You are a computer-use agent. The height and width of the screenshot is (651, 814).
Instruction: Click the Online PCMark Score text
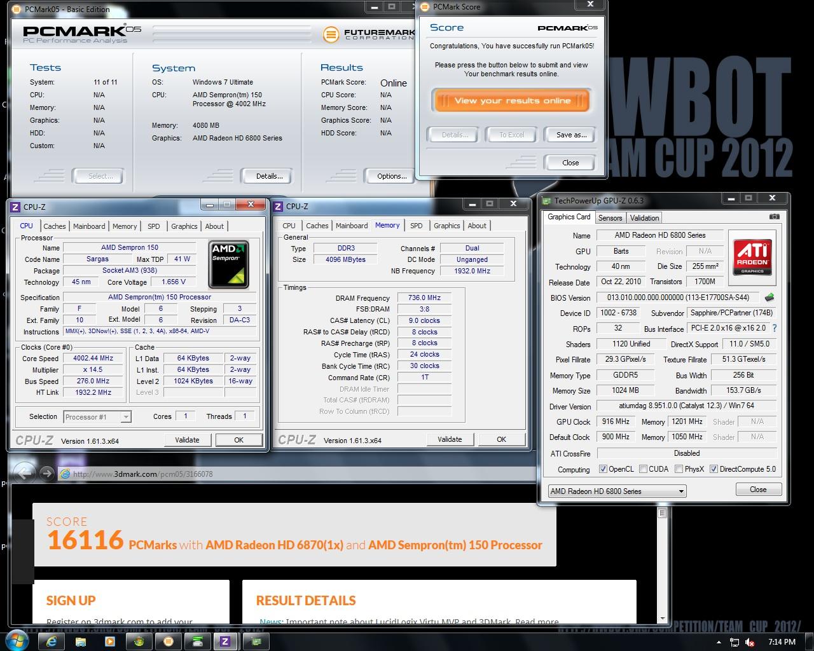394,83
